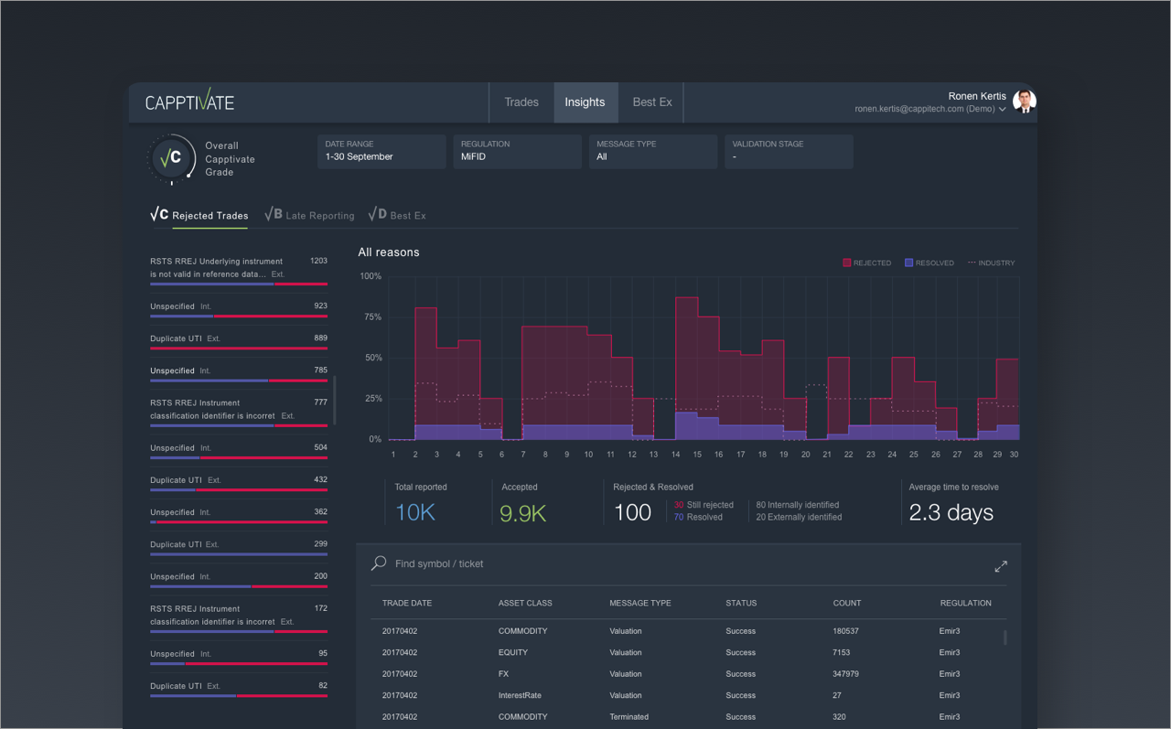
Task: Click the 2.3 days average value
Action: 951,513
